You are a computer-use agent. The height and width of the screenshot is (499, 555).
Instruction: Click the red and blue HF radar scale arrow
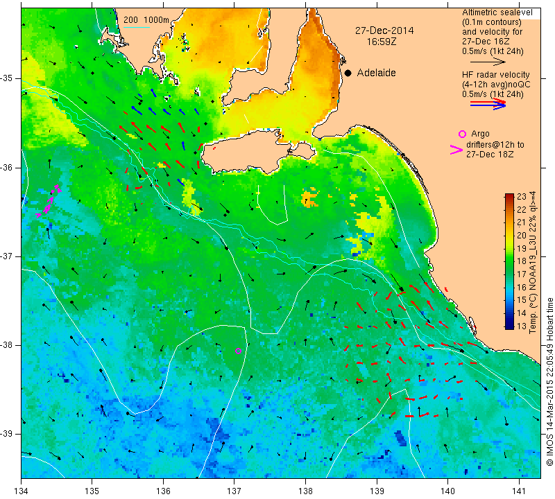point(488,104)
